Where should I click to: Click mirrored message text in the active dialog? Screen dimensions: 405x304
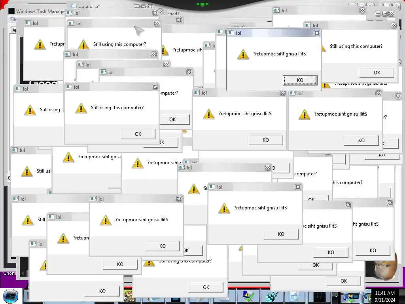(279, 54)
